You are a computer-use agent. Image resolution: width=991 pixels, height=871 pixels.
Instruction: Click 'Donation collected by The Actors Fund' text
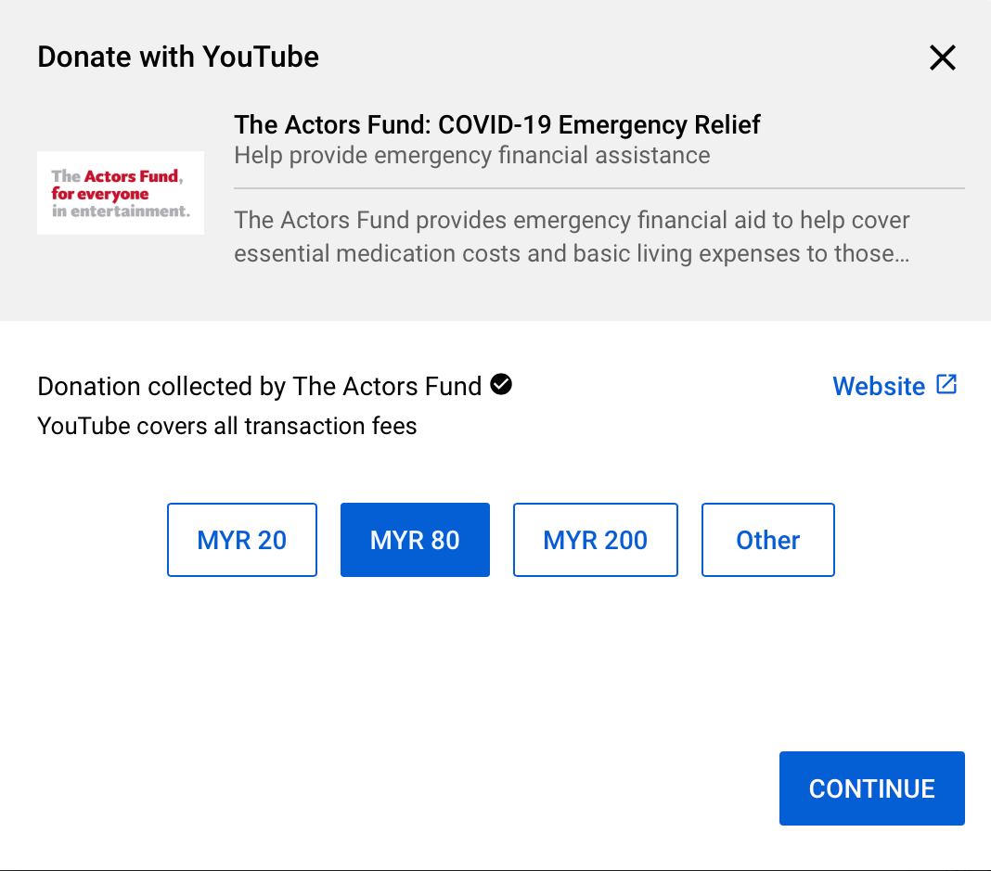click(260, 387)
